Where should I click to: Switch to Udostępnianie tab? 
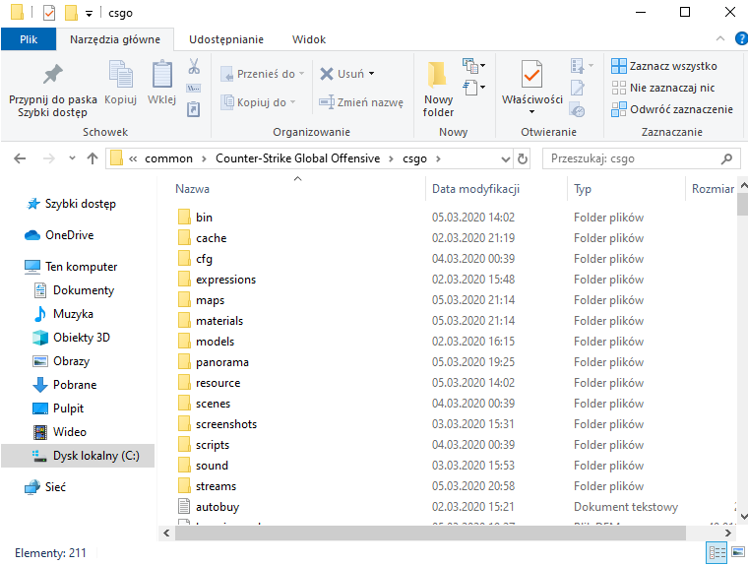tap(226, 39)
